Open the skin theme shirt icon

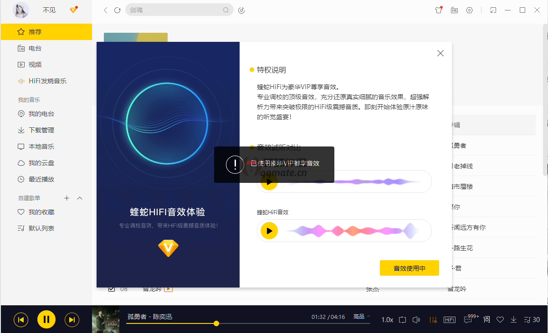click(439, 10)
